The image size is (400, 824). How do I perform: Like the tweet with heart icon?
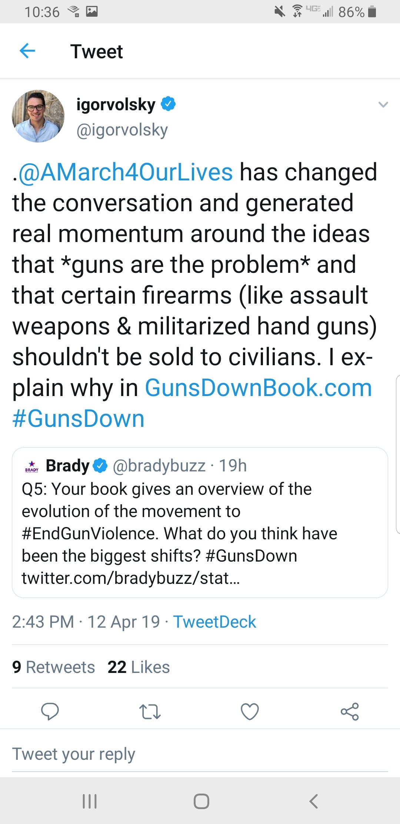click(x=250, y=712)
